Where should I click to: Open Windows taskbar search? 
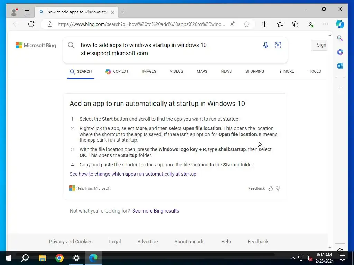tap(25, 258)
